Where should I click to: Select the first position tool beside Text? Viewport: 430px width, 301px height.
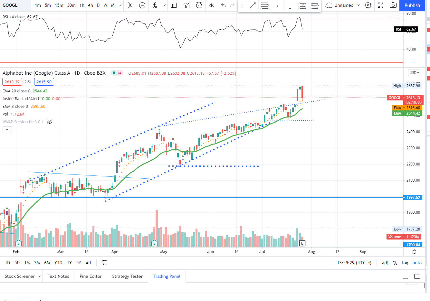point(302,5)
